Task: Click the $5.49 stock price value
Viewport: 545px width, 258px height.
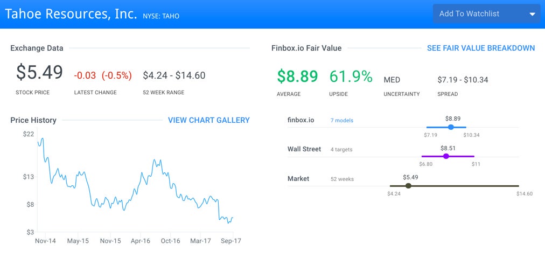Action: 39,73
